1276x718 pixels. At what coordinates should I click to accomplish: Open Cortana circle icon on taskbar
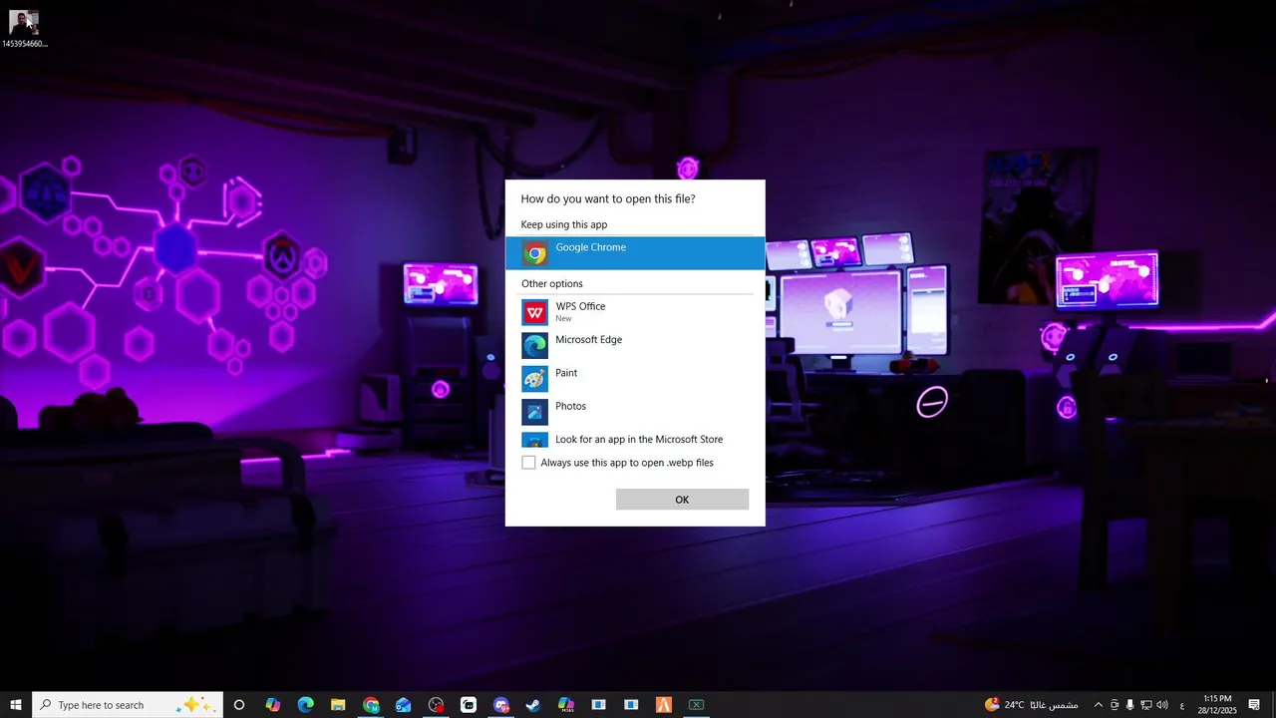click(x=239, y=705)
